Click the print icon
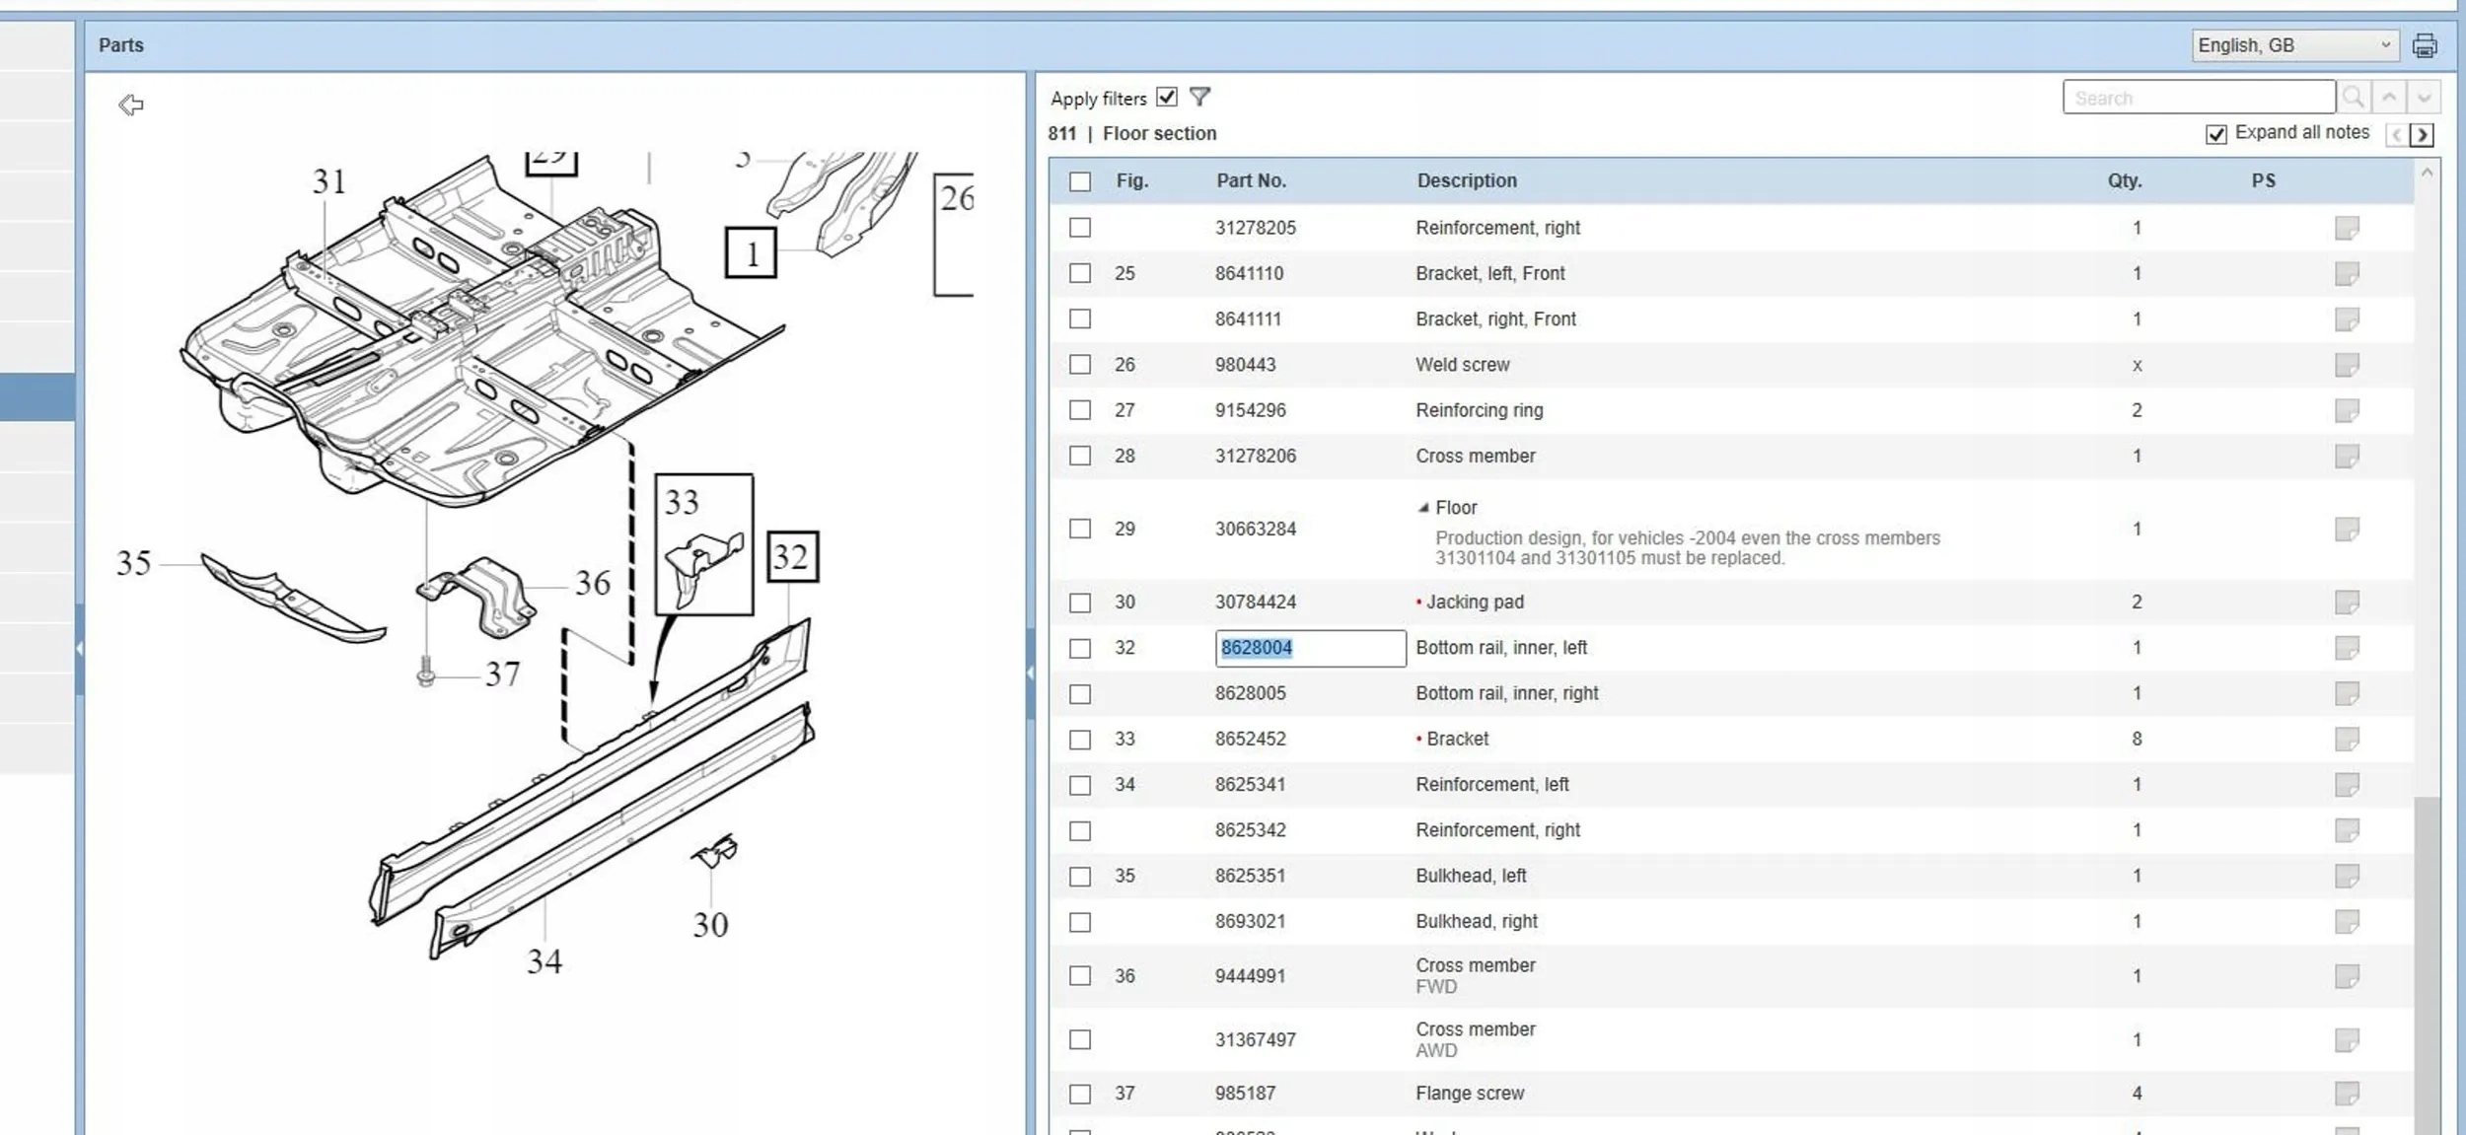 point(2424,45)
